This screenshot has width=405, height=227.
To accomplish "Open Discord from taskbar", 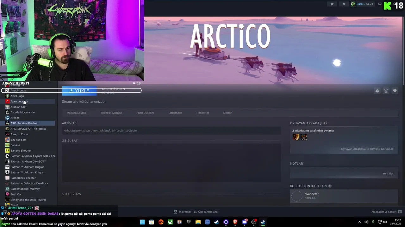I will pyautogui.click(x=244, y=222).
